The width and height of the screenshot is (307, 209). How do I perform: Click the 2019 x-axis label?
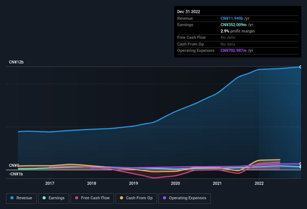[133, 183]
